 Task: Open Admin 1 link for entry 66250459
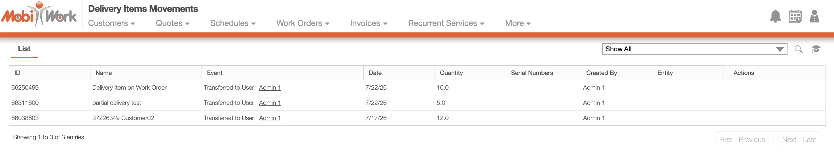(x=270, y=88)
